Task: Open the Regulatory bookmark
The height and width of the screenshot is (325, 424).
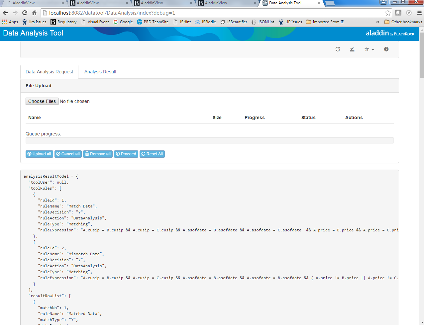Action: coord(63,22)
